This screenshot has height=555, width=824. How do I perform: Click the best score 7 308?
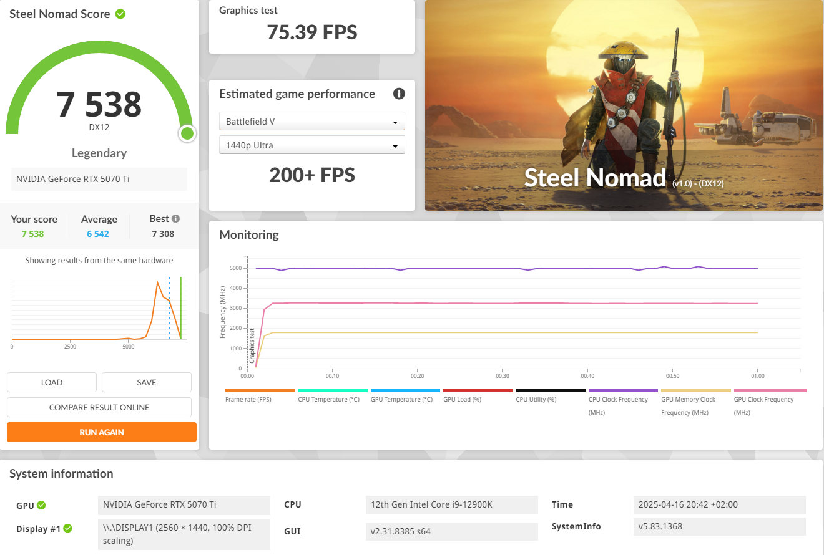click(163, 234)
